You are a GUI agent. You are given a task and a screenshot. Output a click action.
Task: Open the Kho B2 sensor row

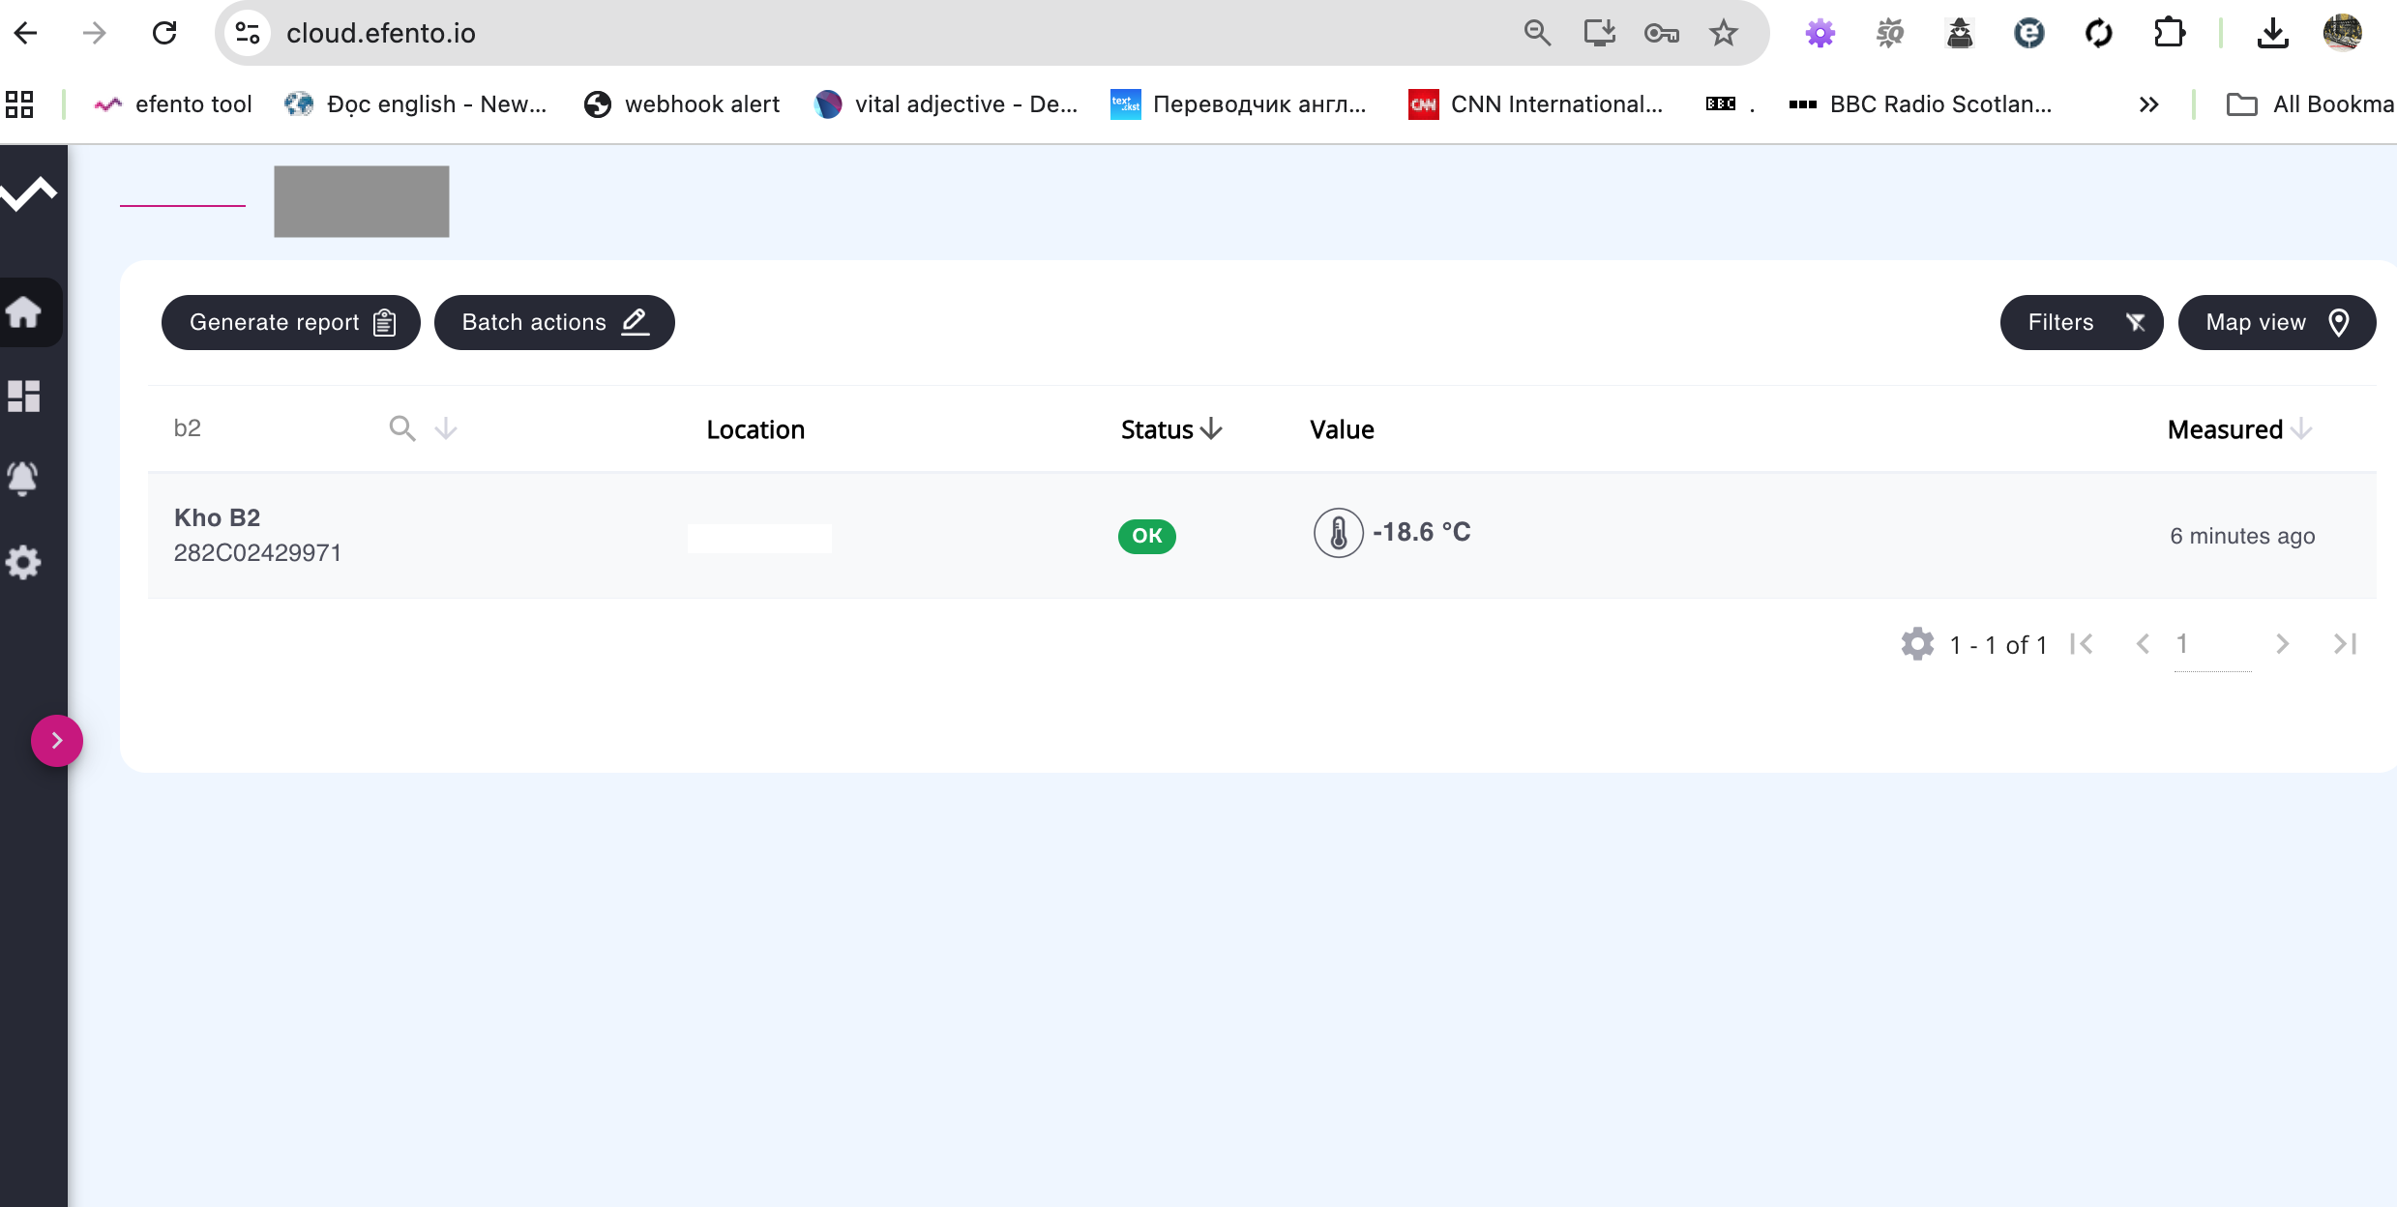1261,535
